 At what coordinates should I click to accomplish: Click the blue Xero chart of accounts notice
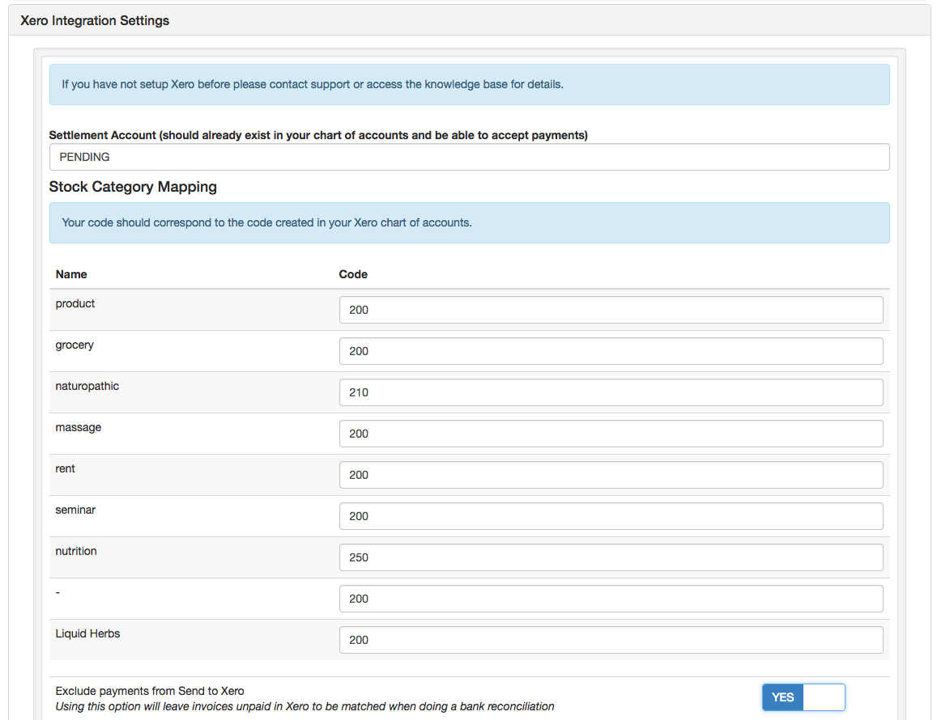[x=470, y=222]
